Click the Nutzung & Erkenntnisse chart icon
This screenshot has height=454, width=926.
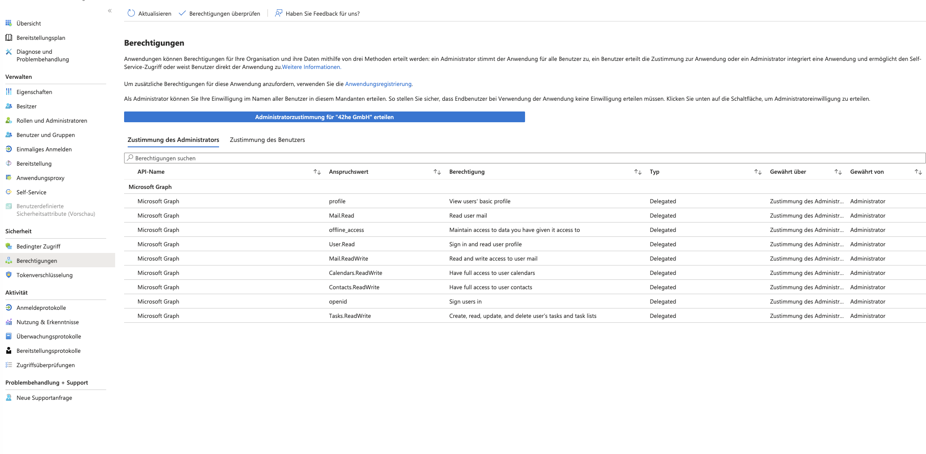9,321
